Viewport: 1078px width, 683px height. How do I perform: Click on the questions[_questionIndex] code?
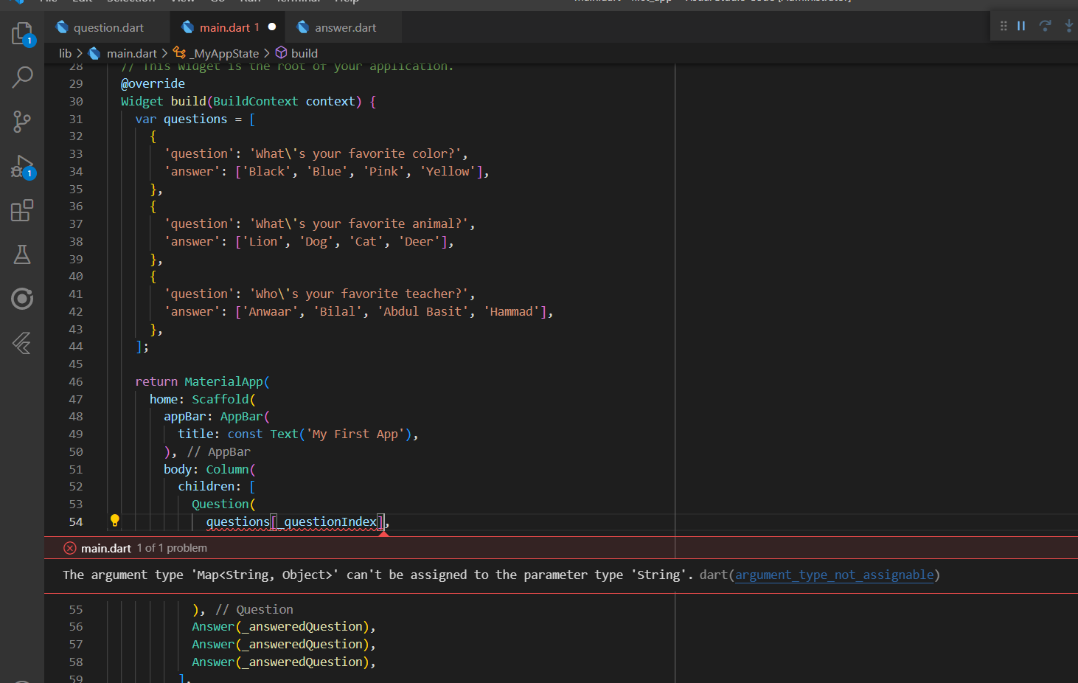(x=295, y=521)
